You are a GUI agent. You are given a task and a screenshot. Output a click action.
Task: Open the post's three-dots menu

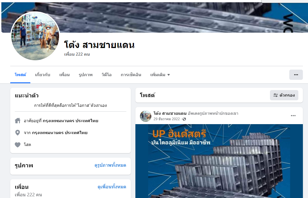point(293,116)
